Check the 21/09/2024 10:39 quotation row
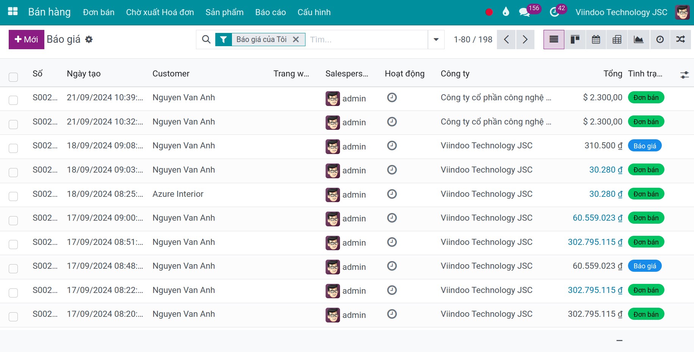Viewport: 694px width, 352px height. [x=13, y=100]
